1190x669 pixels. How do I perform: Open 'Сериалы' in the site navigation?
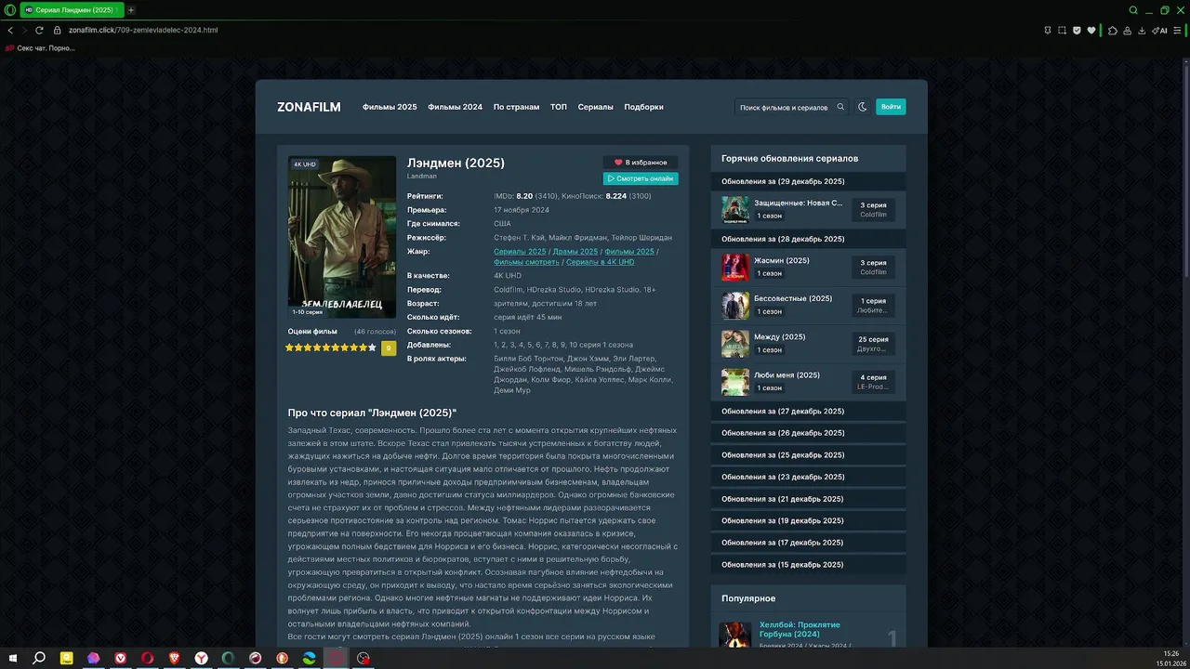coord(596,107)
